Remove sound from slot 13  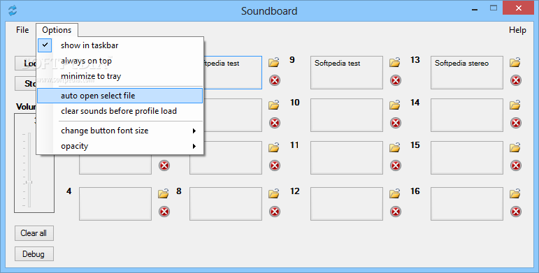click(x=516, y=80)
